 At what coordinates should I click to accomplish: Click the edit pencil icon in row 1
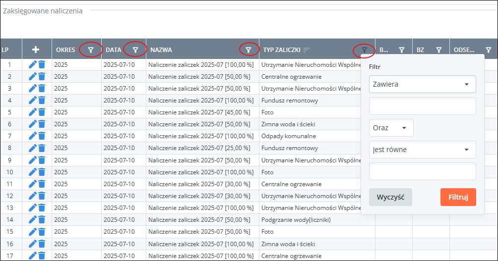pos(33,64)
